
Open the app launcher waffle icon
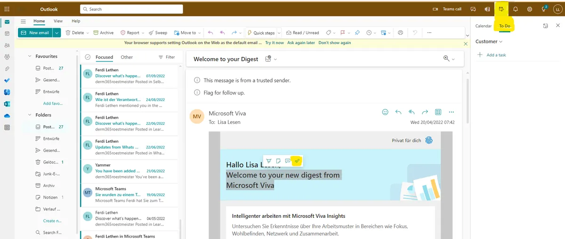pyautogui.click(x=7, y=9)
